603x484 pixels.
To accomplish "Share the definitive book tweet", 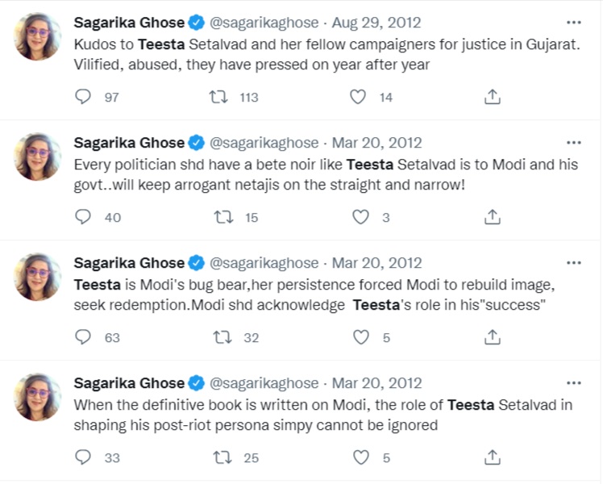I will [x=493, y=457].
